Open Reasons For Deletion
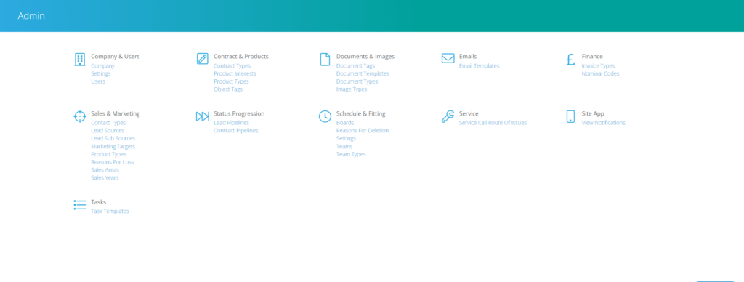This screenshot has width=744, height=282. click(363, 131)
